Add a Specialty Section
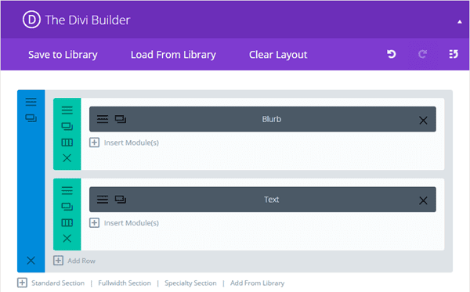 point(190,283)
